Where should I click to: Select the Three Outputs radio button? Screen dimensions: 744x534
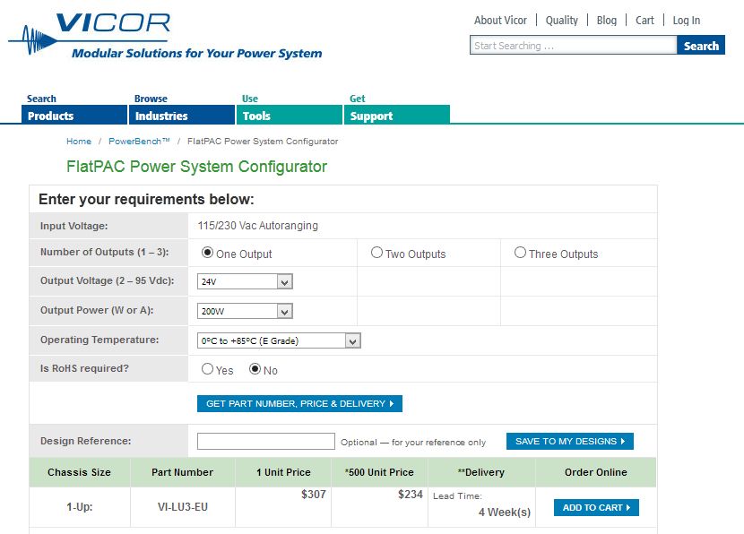(x=520, y=253)
